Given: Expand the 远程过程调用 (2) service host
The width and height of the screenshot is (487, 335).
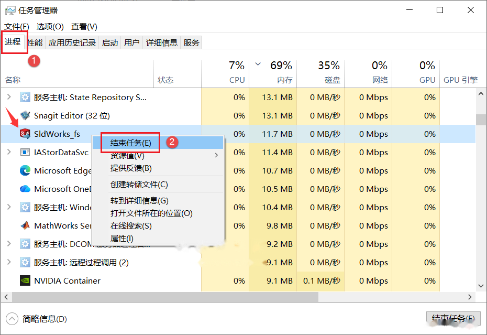Looking at the screenshot, I should point(9,262).
